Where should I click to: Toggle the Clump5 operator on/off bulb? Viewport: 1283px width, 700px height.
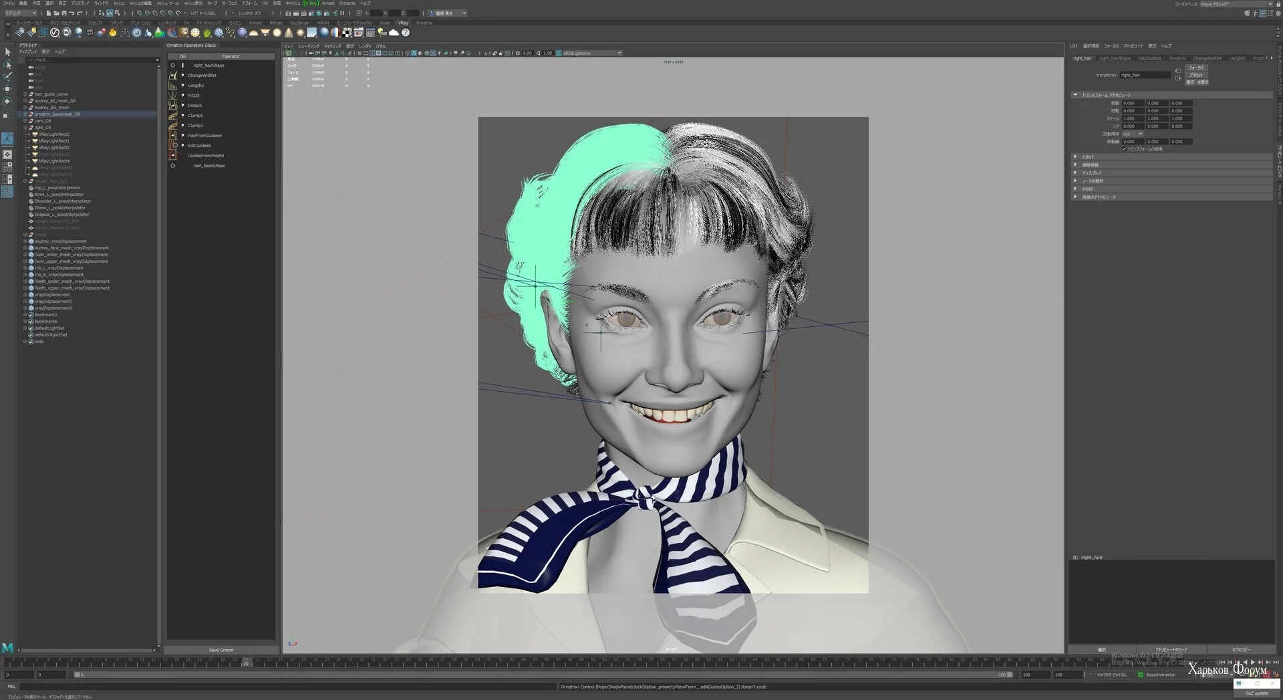coord(182,116)
